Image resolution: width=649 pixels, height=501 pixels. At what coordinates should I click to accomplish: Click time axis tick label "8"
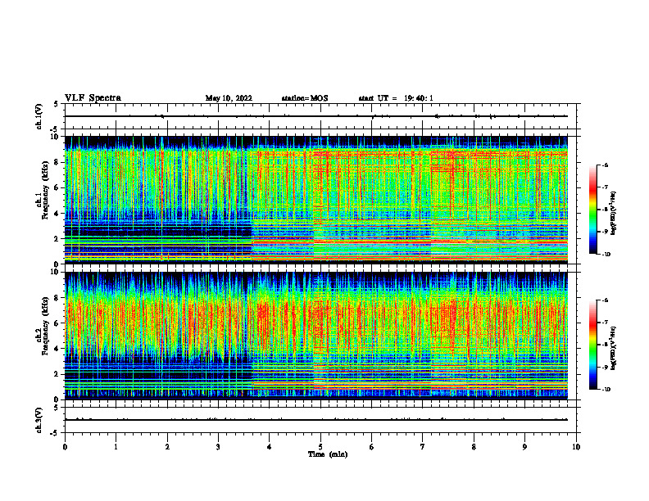[x=474, y=447]
